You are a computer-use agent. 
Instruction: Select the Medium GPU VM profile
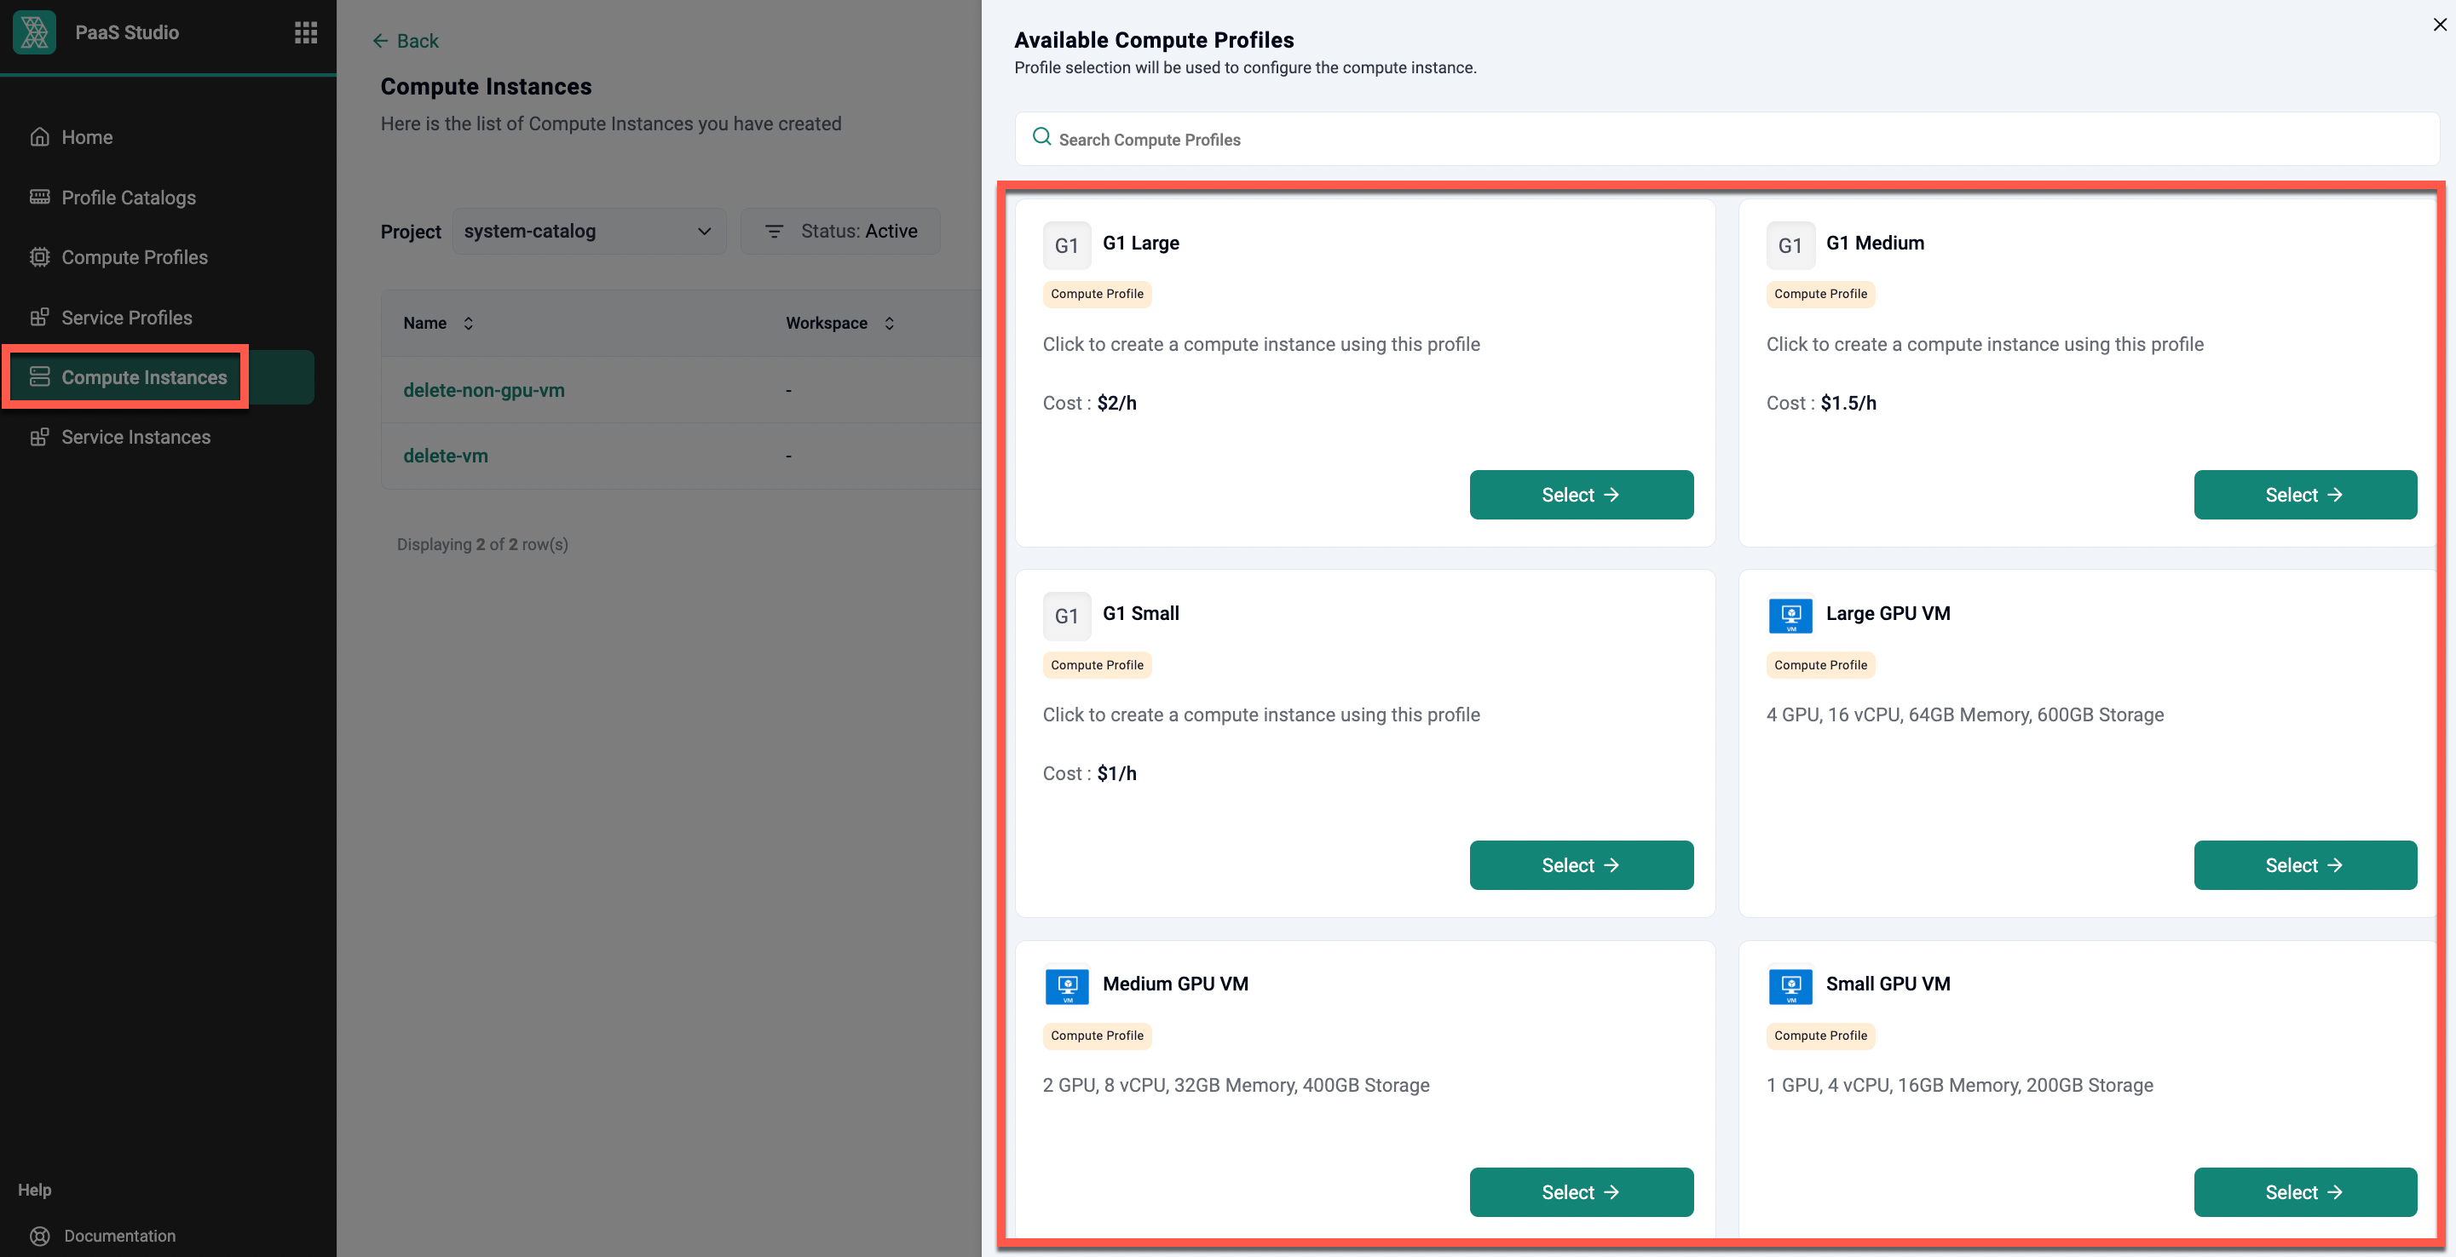[x=1581, y=1192]
